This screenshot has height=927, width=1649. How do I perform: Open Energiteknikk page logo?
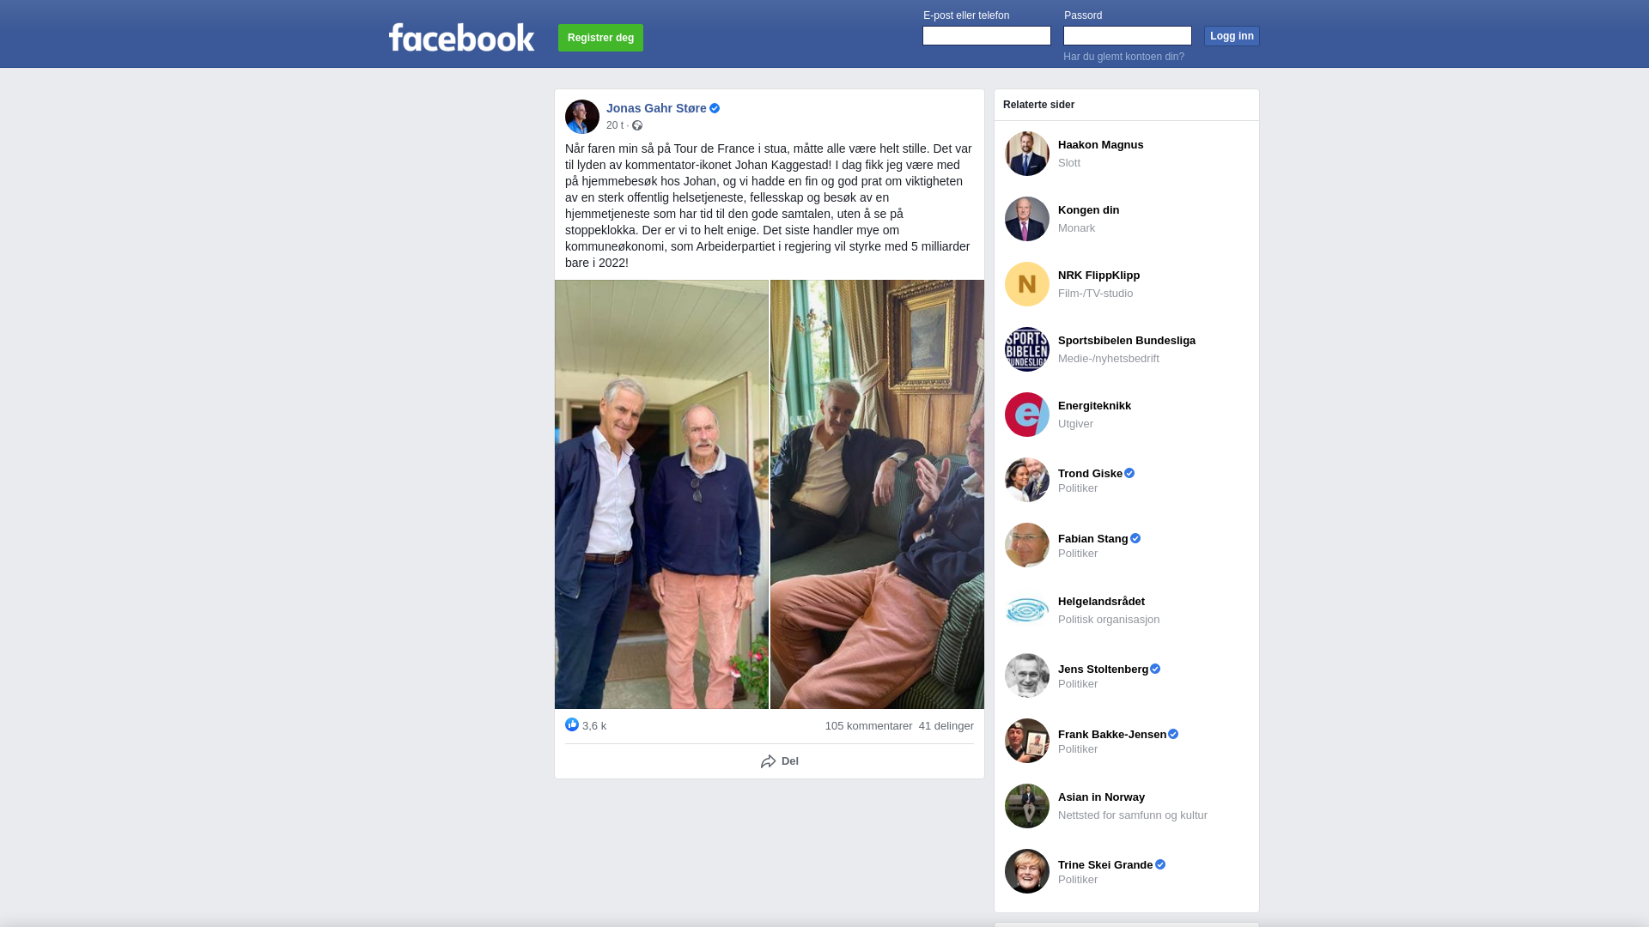pos(1027,415)
